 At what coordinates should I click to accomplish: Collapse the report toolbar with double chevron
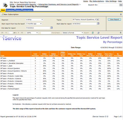coord(120,33)
